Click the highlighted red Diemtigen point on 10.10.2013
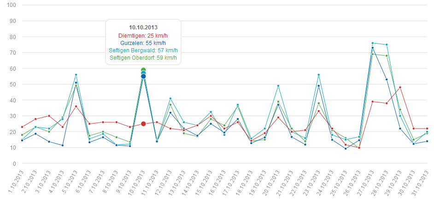 click(143, 124)
